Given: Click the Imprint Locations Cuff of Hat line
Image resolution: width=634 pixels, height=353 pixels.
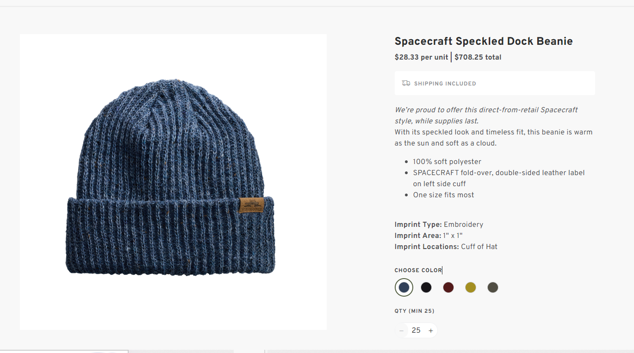Looking at the screenshot, I should pos(446,247).
